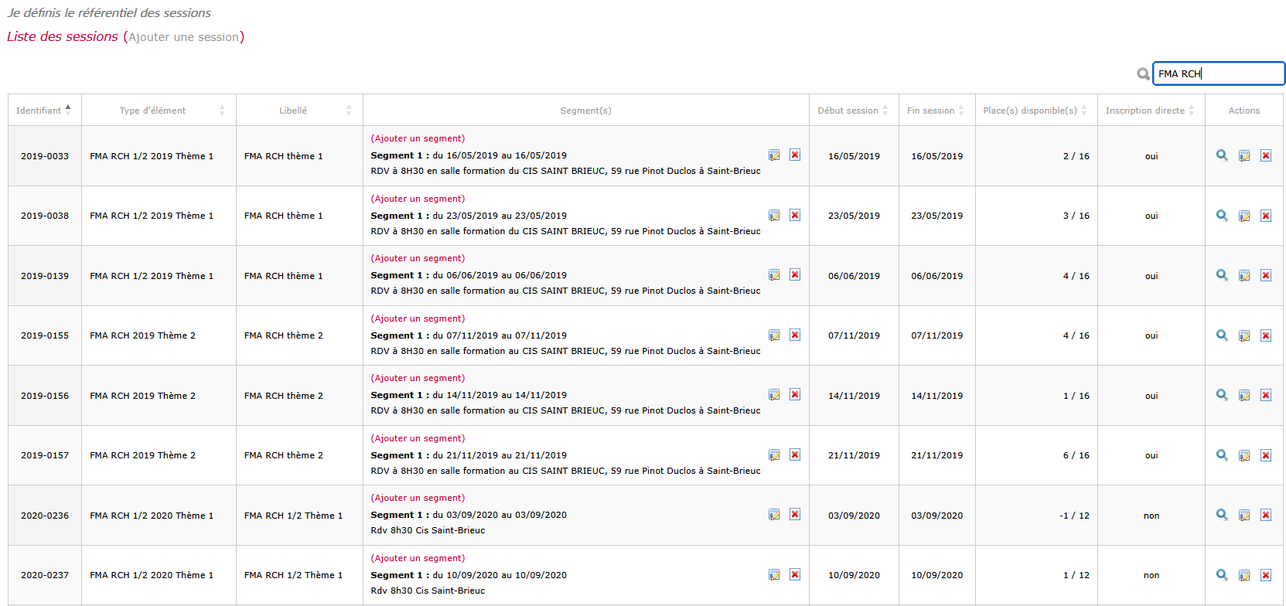Click Ajouter un segment for session 2019-0139

click(418, 258)
